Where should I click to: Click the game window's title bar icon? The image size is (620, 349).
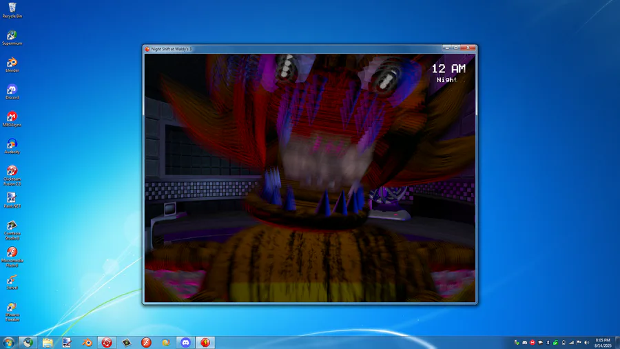coord(147,49)
